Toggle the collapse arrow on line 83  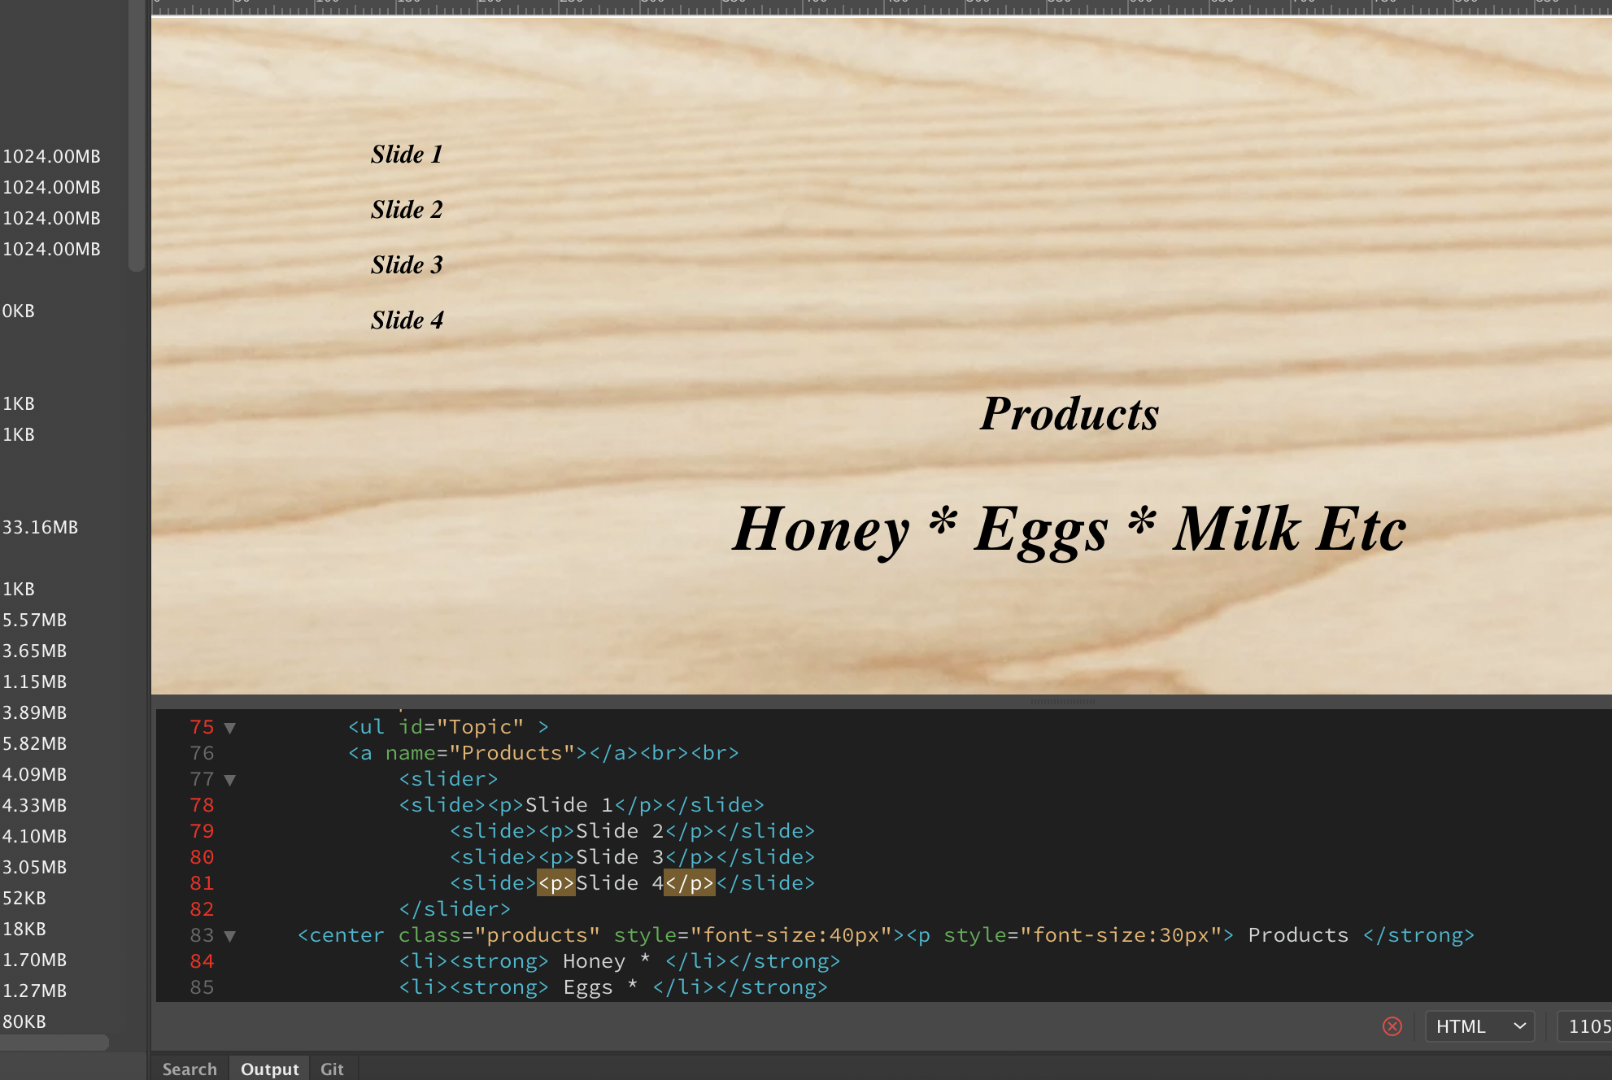click(x=228, y=934)
